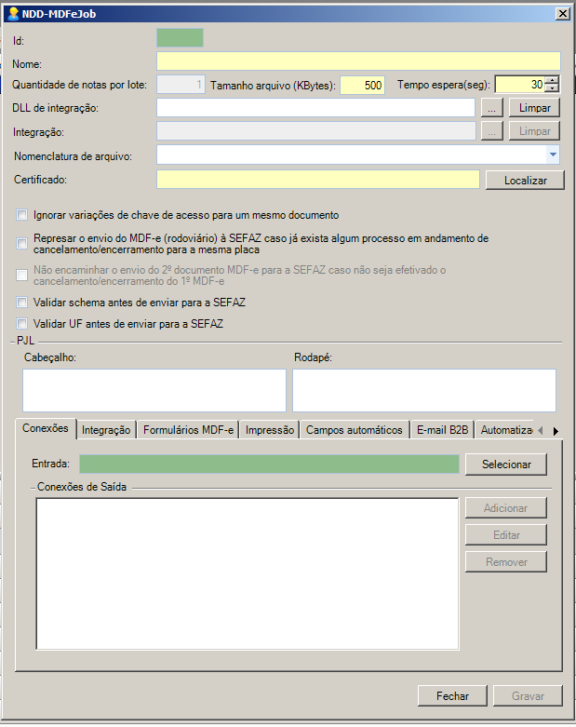Select the Impressão tab
Image resolution: width=576 pixels, height=727 pixels.
point(270,430)
